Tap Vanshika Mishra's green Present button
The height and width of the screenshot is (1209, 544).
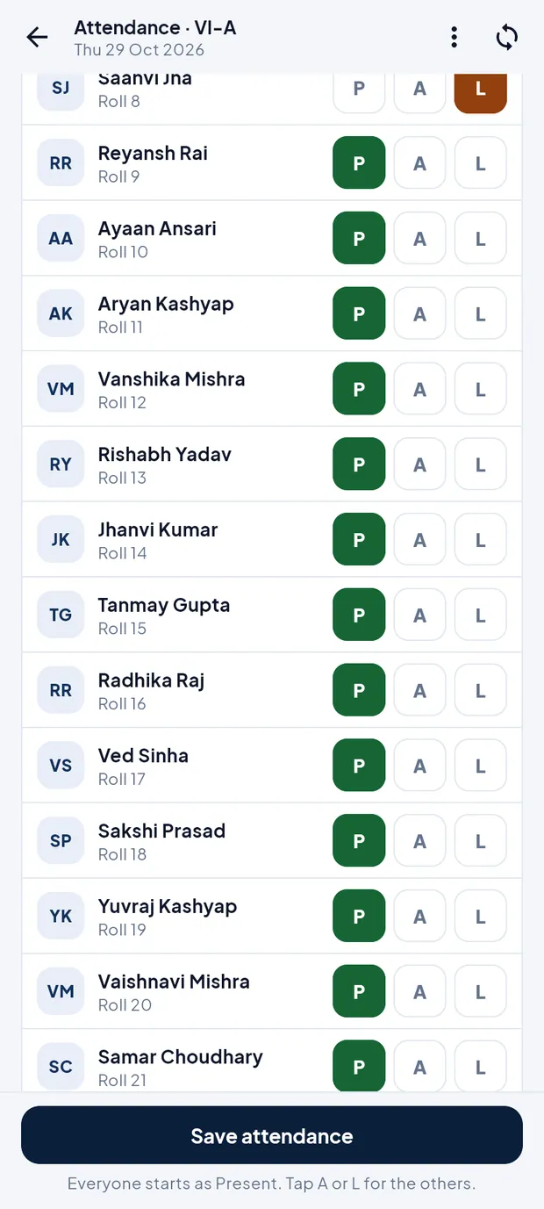(x=359, y=389)
